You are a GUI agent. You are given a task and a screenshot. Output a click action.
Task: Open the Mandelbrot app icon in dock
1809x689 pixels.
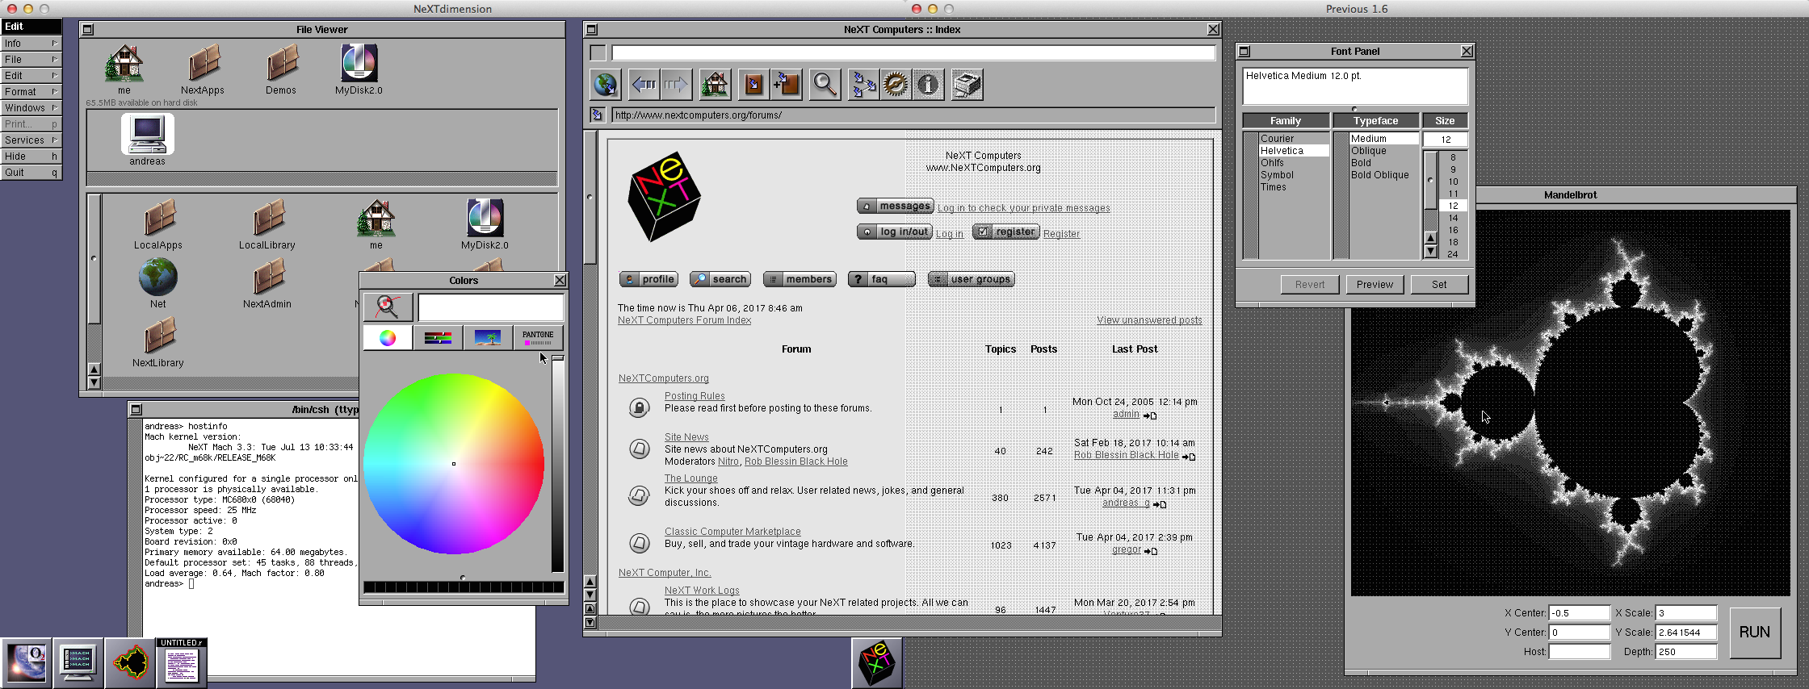(x=129, y=663)
